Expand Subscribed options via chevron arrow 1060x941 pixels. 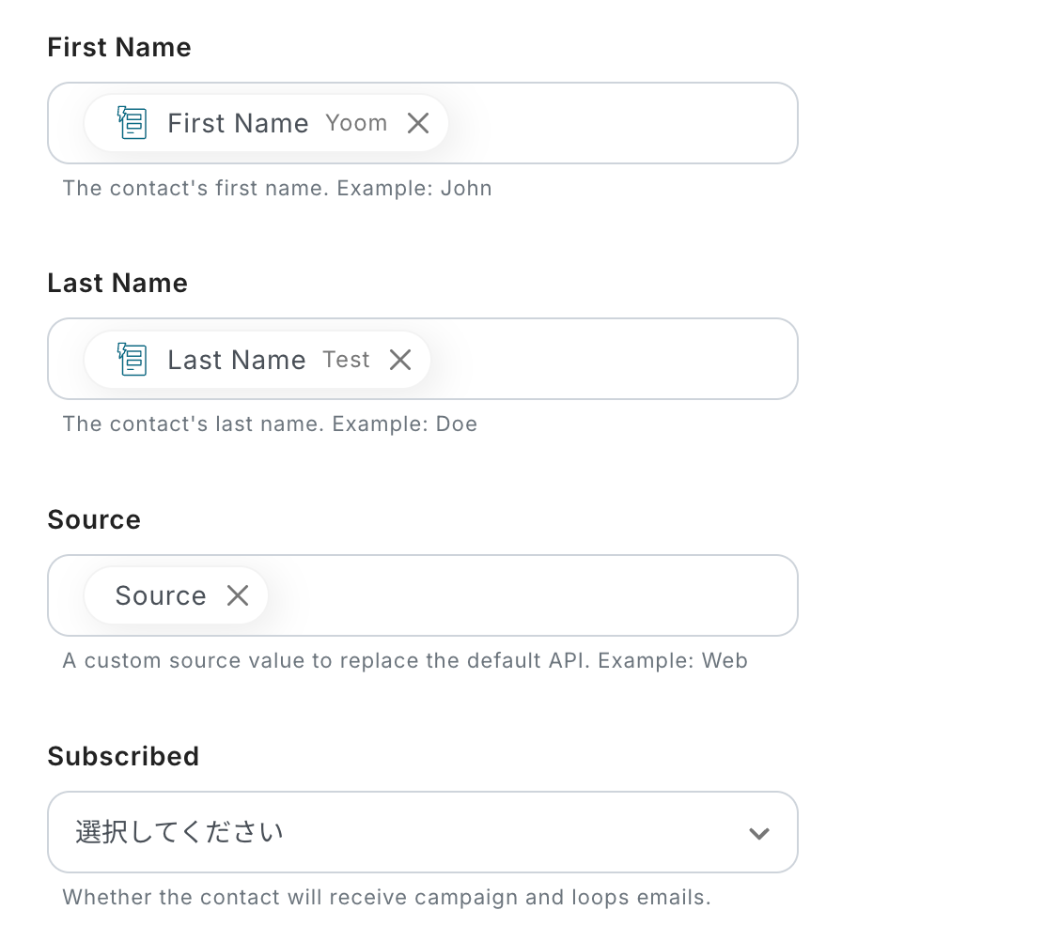(x=758, y=833)
